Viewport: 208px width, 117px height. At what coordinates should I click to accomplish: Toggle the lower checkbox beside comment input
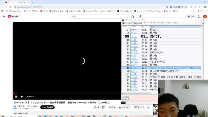click(128, 99)
